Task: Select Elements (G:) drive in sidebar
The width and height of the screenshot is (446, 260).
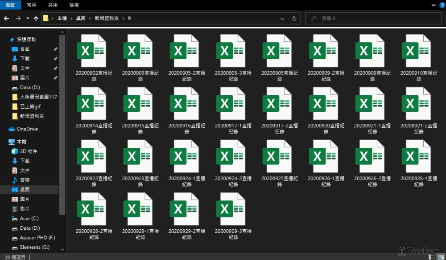Action: [x=34, y=247]
